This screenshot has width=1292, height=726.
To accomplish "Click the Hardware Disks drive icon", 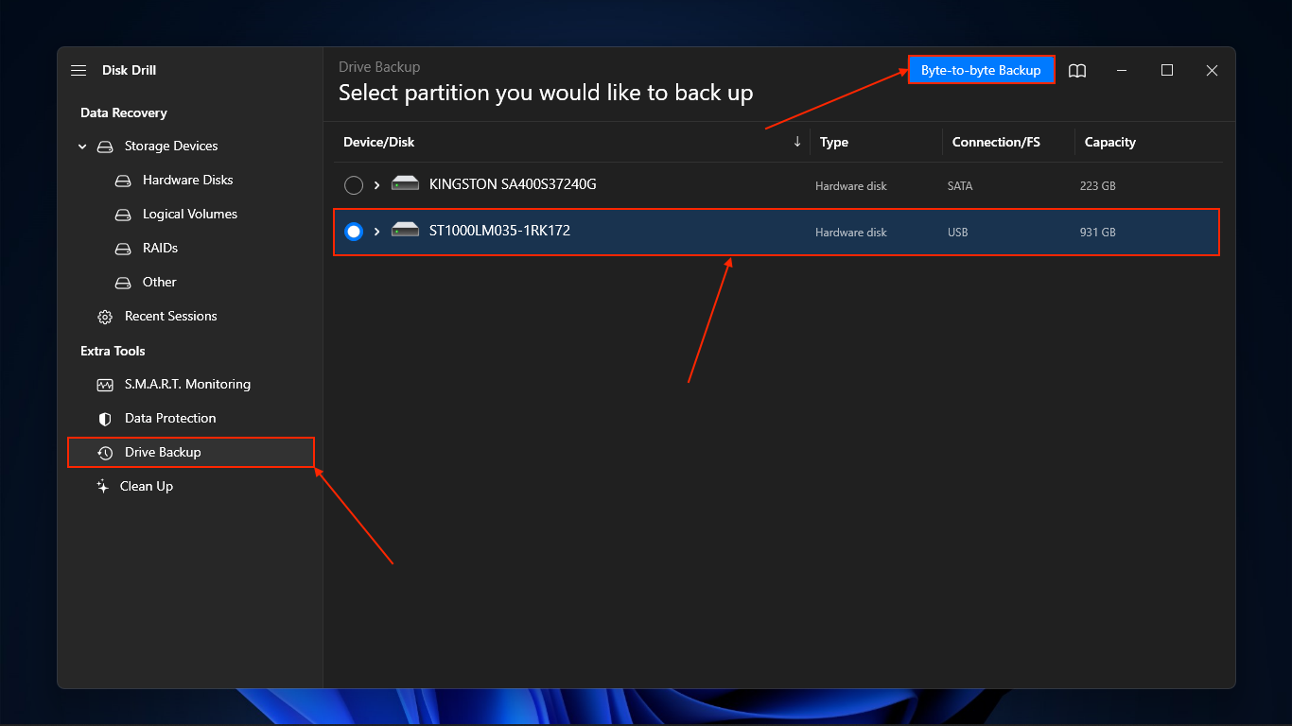I will click(x=123, y=181).
